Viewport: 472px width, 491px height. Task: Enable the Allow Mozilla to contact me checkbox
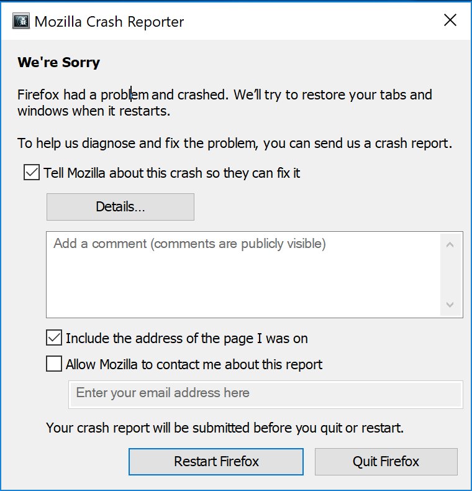click(54, 364)
